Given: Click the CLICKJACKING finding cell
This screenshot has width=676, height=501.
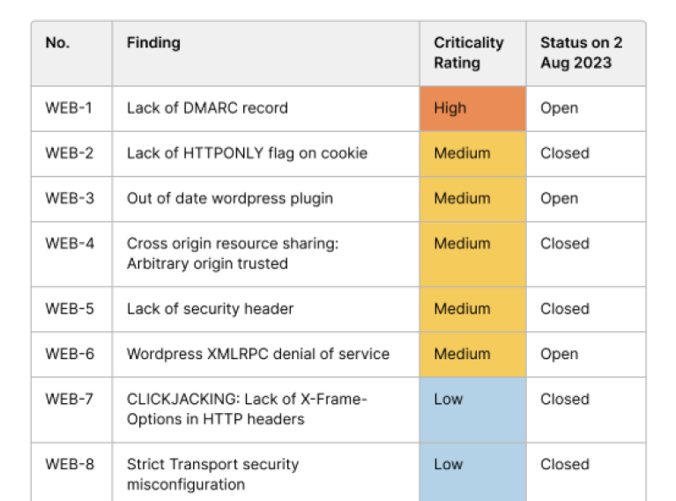Looking at the screenshot, I should point(246,409).
